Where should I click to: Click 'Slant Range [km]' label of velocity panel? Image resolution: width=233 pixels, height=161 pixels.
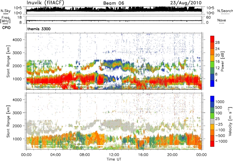[8, 121]
